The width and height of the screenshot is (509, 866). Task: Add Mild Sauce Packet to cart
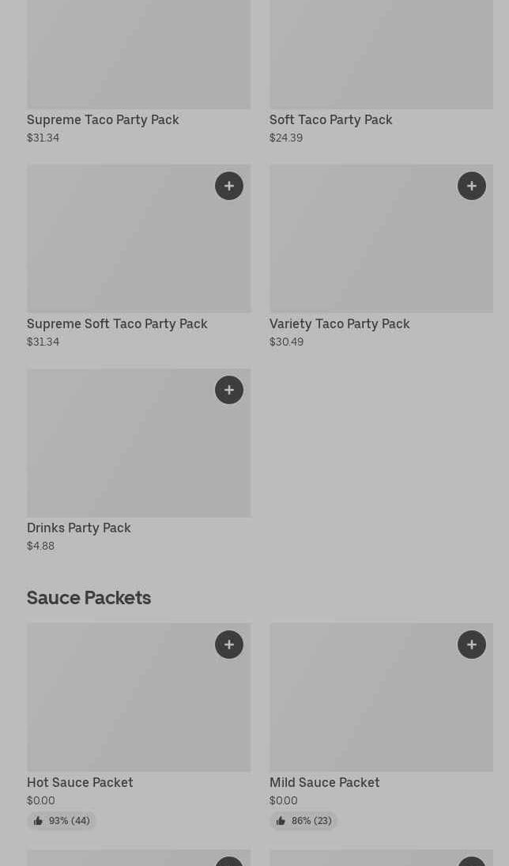pos(472,645)
